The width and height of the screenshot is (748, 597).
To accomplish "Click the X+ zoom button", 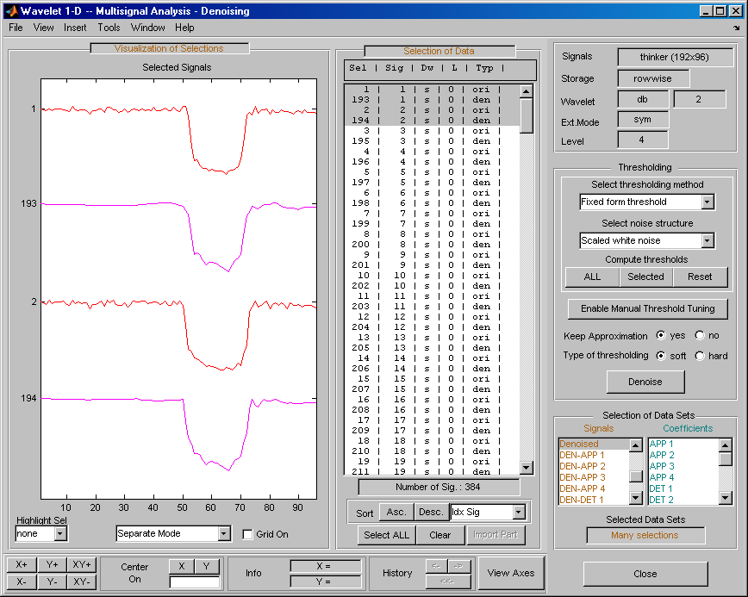I will tap(22, 564).
